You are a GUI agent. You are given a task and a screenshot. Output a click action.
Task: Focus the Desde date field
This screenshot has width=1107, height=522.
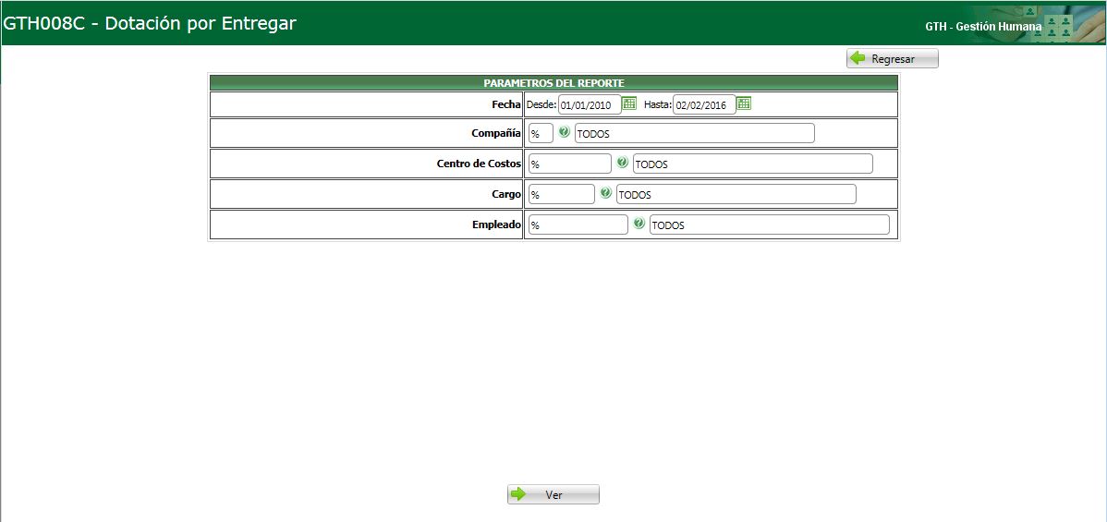590,104
